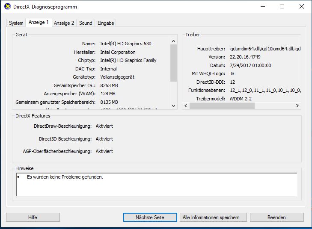The height and width of the screenshot is (229, 312).
Task: Click the 'Anzeigespeicher (VRAM):' label
Action: (70, 94)
